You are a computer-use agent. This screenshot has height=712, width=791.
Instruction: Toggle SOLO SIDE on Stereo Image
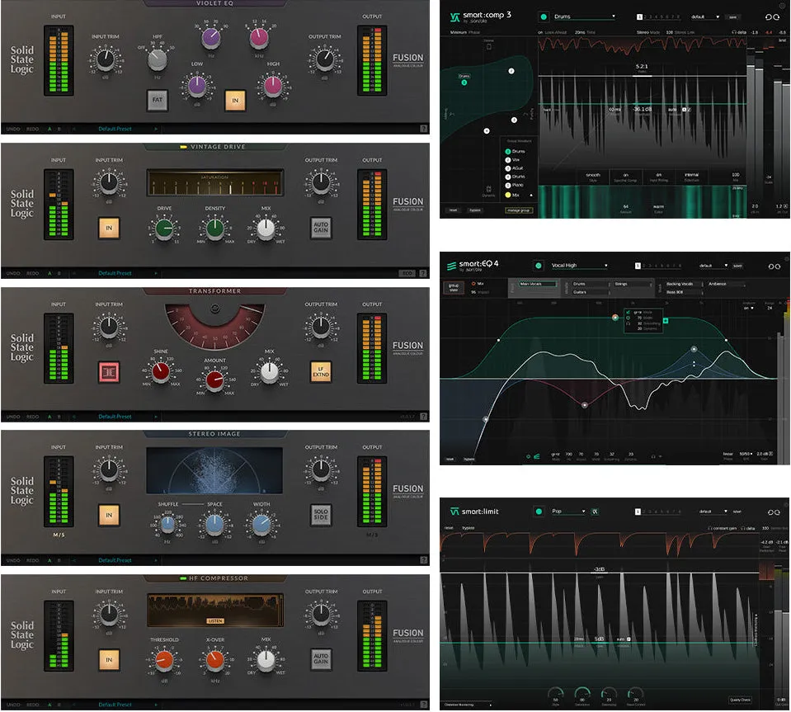pos(321,515)
